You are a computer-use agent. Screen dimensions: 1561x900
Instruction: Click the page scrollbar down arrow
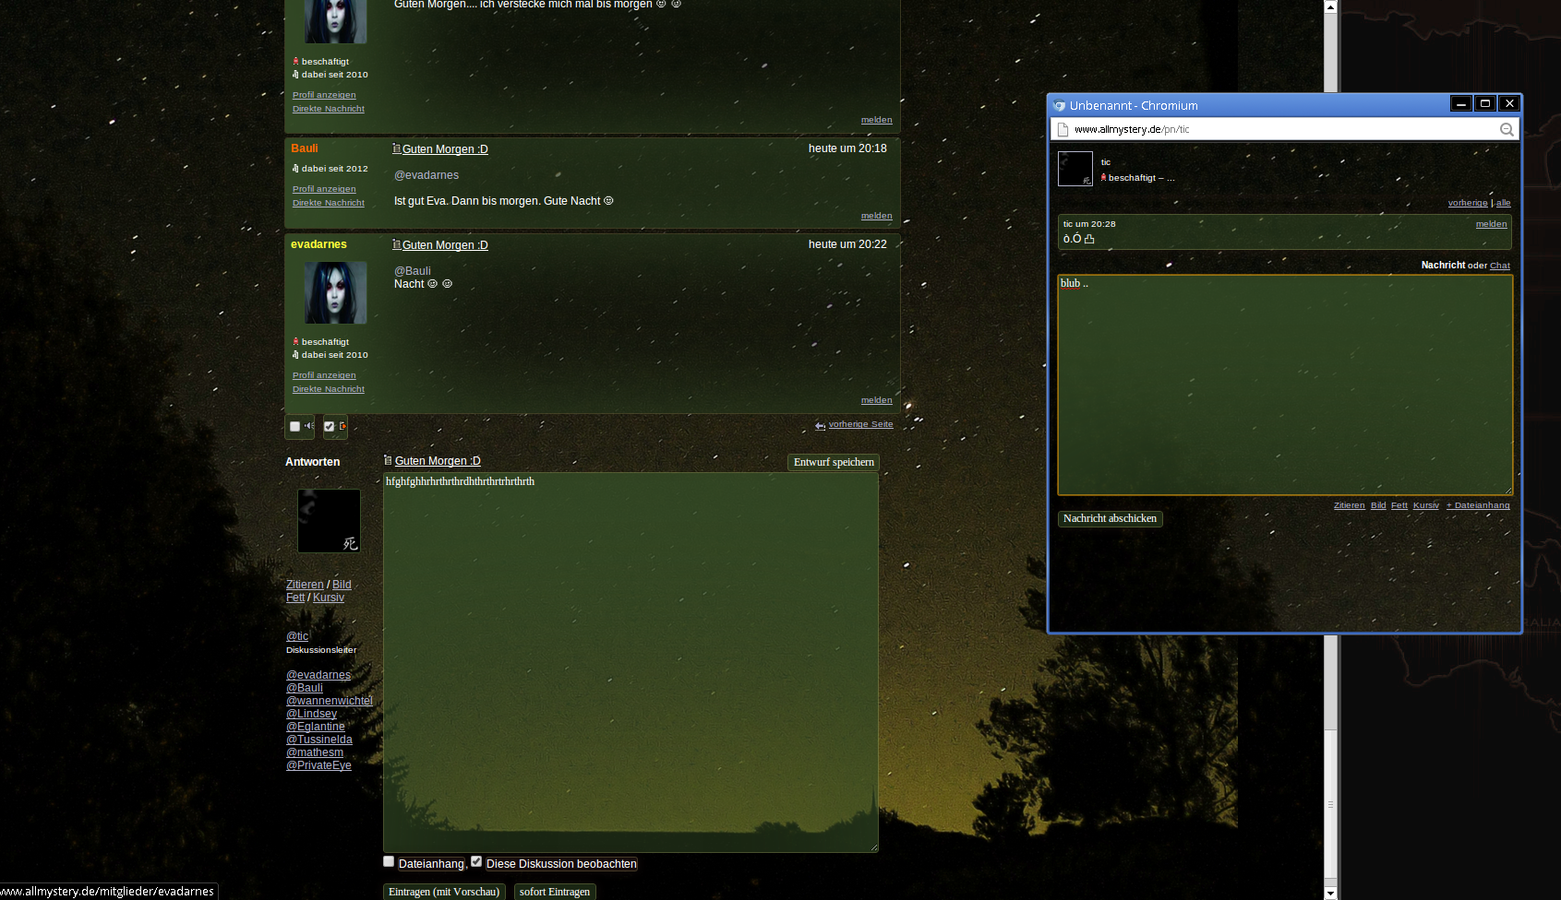click(1330, 893)
